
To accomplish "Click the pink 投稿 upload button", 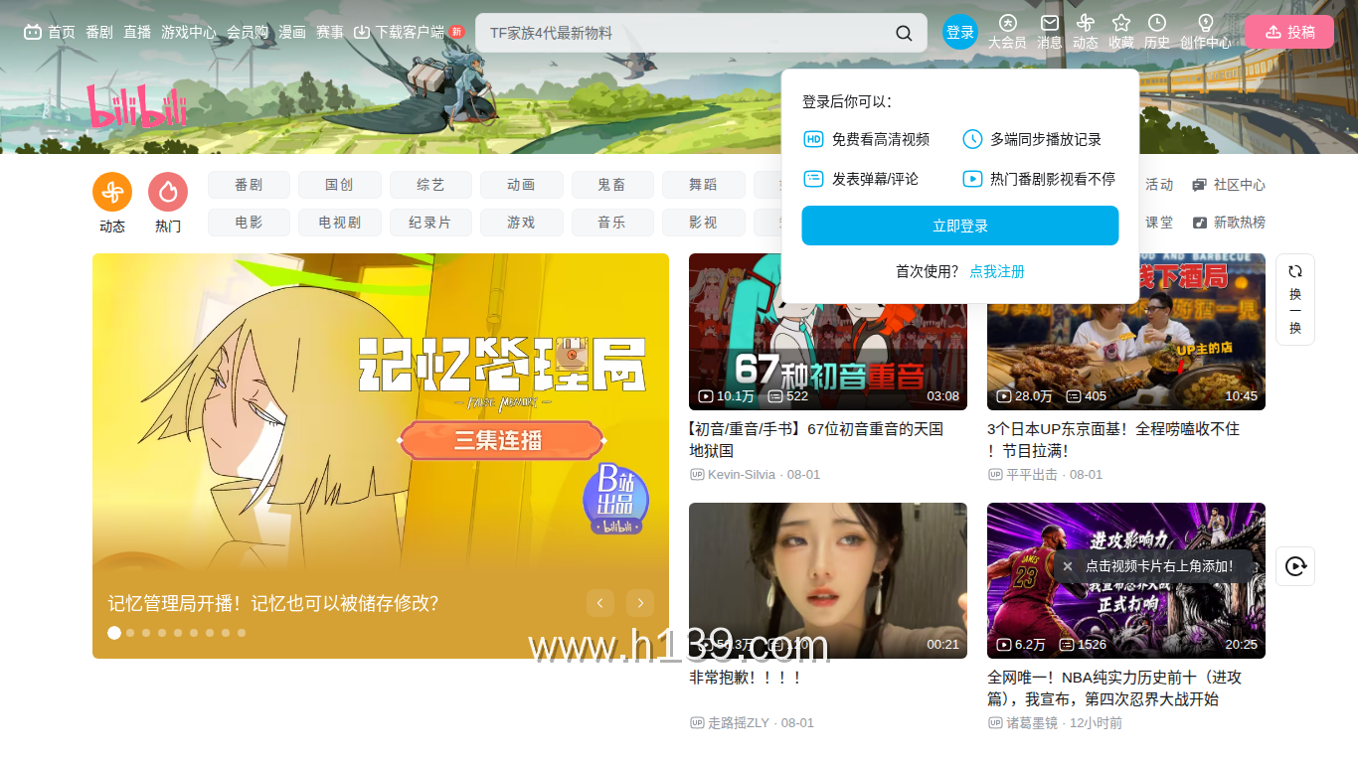I will [x=1288, y=32].
